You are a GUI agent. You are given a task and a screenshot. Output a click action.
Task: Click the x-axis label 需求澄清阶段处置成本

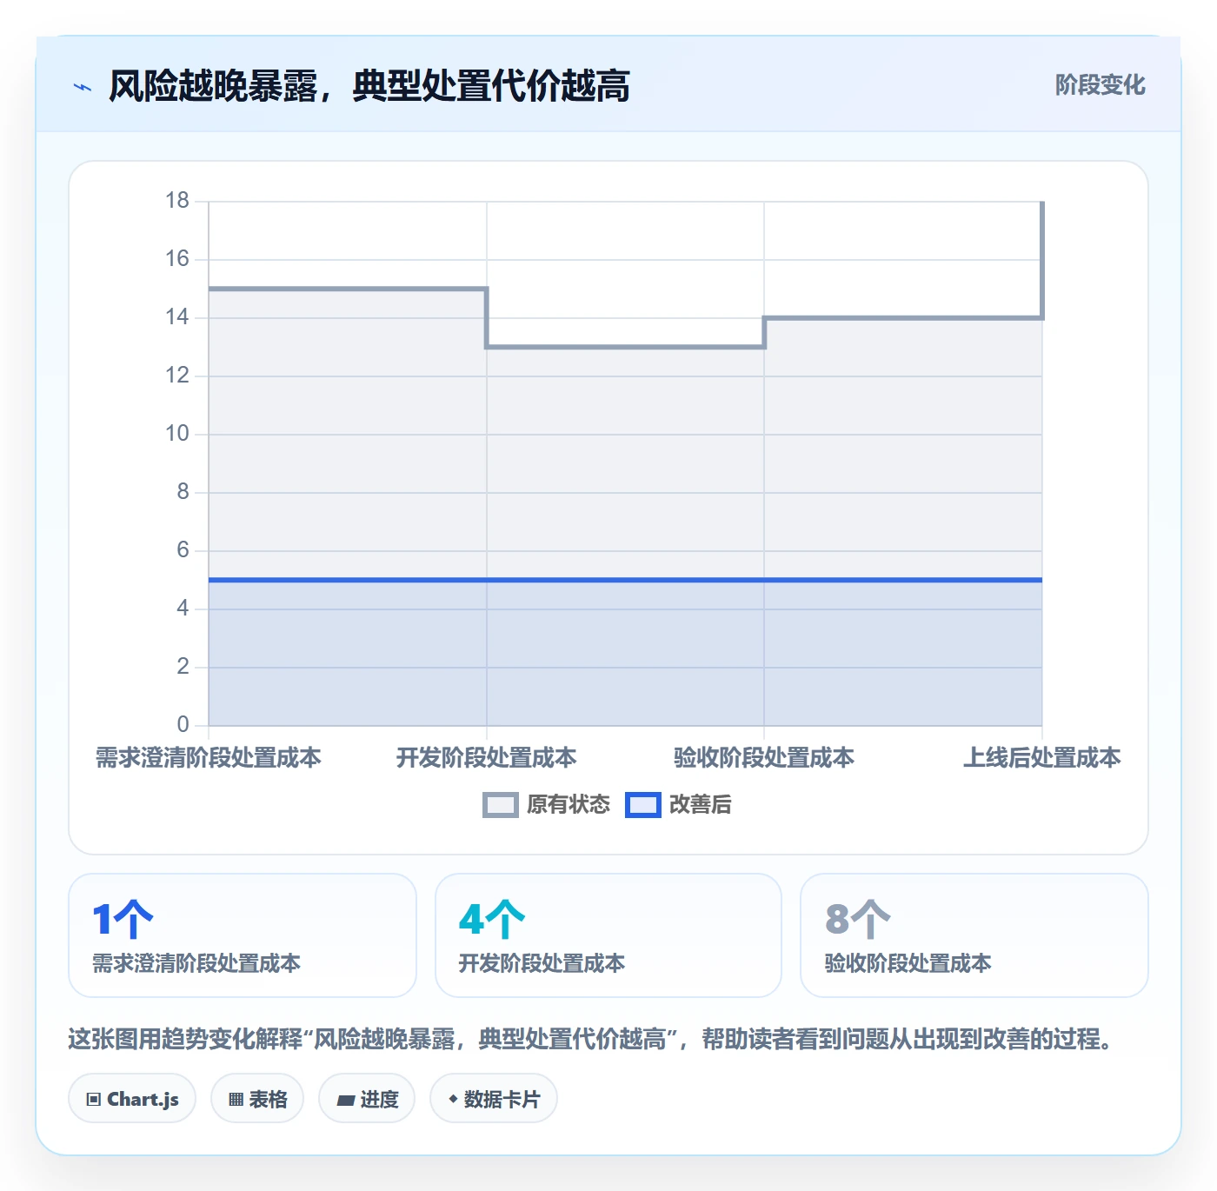[209, 758]
